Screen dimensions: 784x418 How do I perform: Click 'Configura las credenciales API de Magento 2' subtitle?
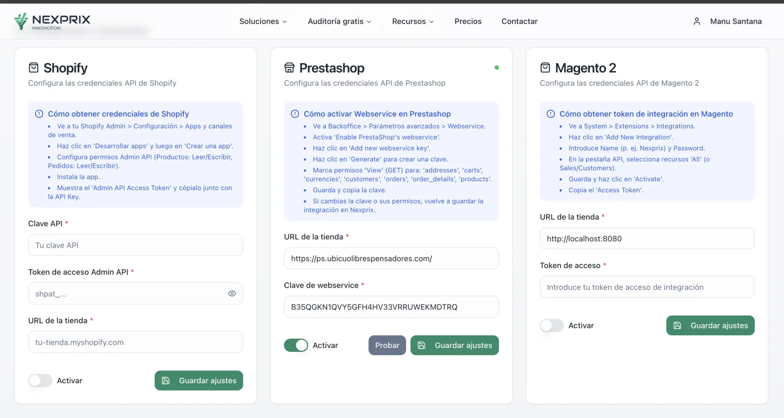619,83
